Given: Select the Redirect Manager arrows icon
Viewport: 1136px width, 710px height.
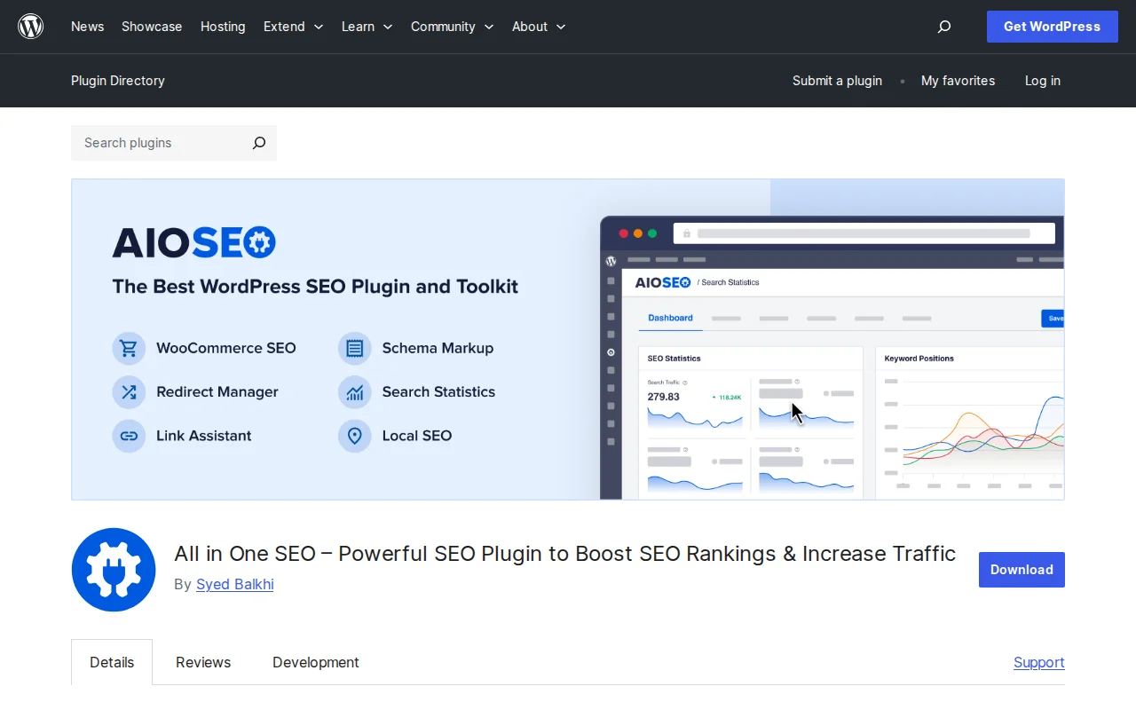Looking at the screenshot, I should (129, 391).
